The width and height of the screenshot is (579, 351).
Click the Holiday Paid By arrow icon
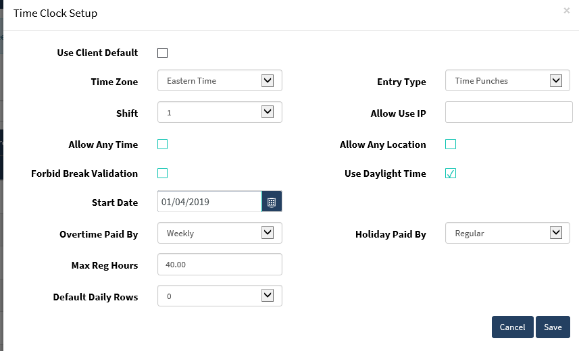pos(556,232)
